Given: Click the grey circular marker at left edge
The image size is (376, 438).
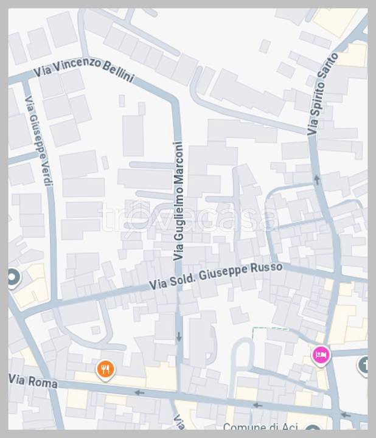Looking at the screenshot, I should (12, 278).
